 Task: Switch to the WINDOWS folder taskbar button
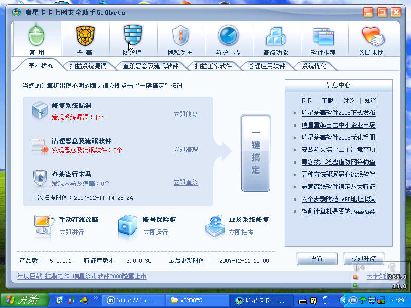[x=197, y=300]
